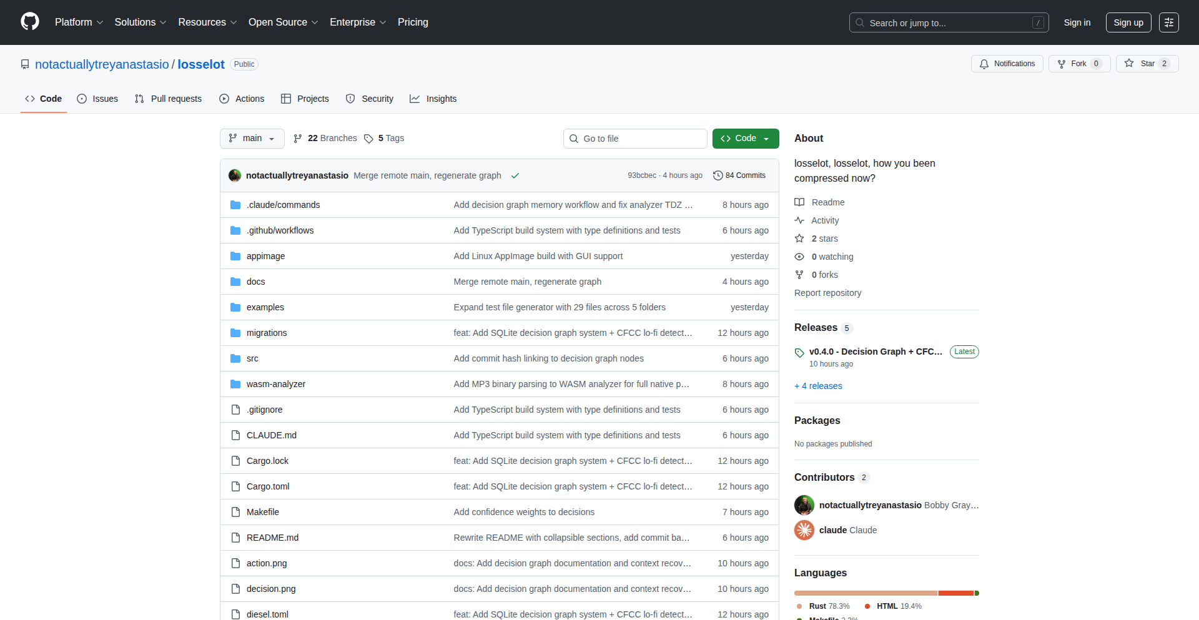This screenshot has width=1199, height=620.
Task: Enable Notifications for the repository
Action: [x=1007, y=63]
